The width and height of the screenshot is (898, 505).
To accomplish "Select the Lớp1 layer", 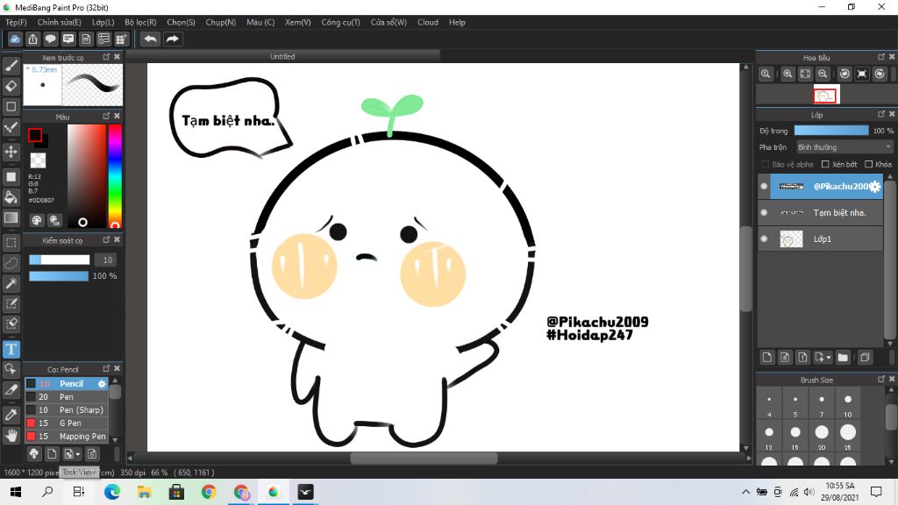I will 820,238.
